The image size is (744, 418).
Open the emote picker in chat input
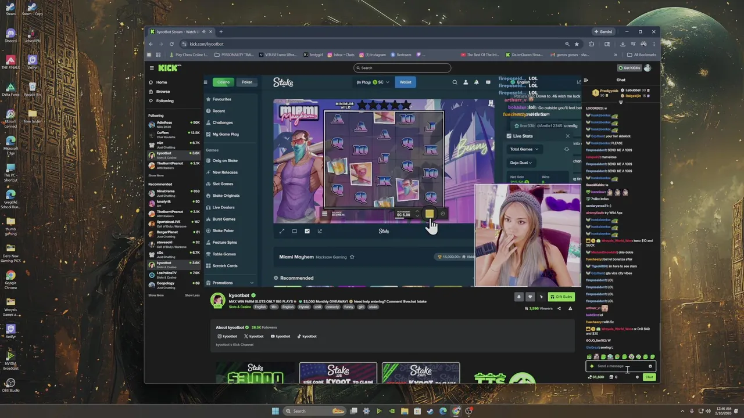pyautogui.click(x=650, y=366)
